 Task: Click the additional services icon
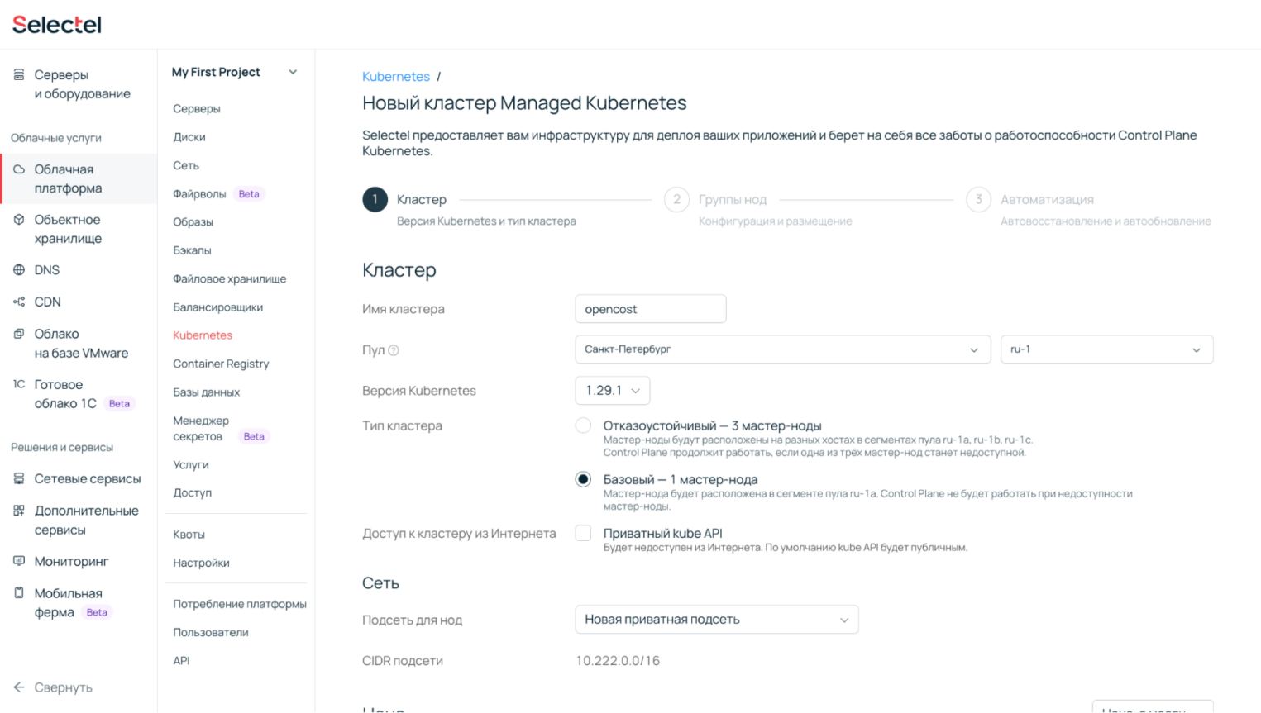(19, 511)
